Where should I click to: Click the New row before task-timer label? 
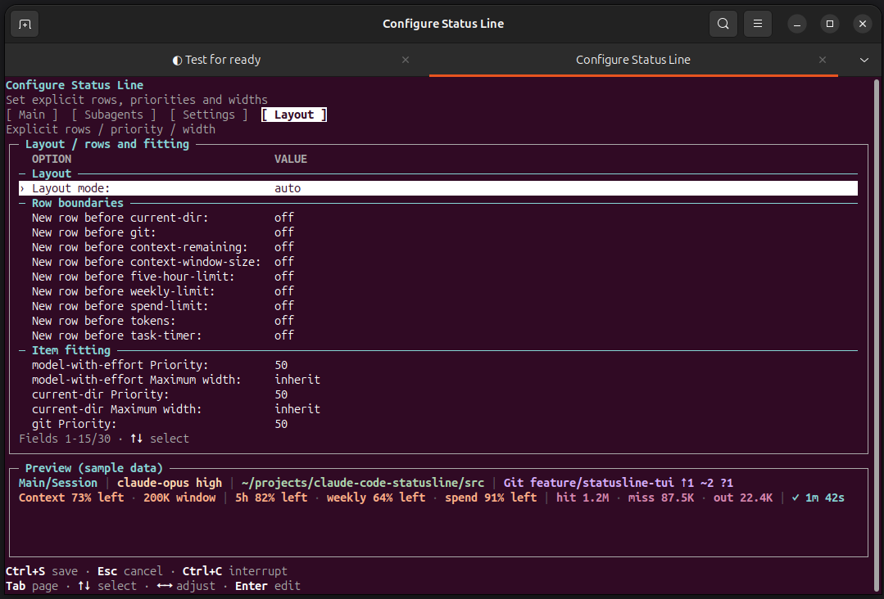tap(116, 336)
